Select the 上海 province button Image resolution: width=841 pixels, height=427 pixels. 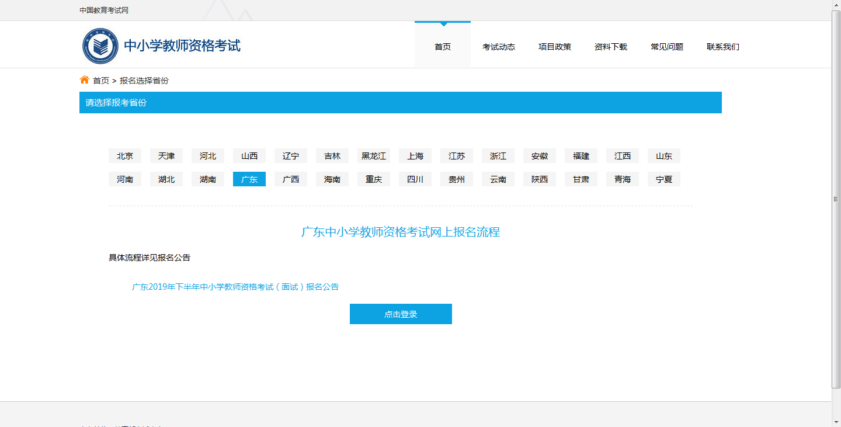(415, 156)
